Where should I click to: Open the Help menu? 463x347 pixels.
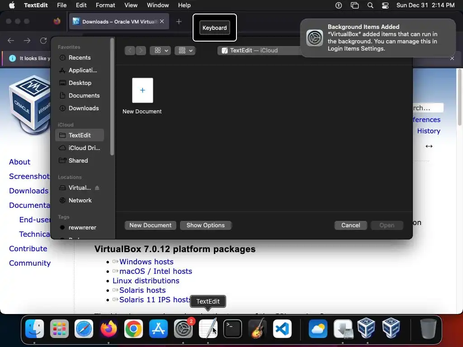184,5
